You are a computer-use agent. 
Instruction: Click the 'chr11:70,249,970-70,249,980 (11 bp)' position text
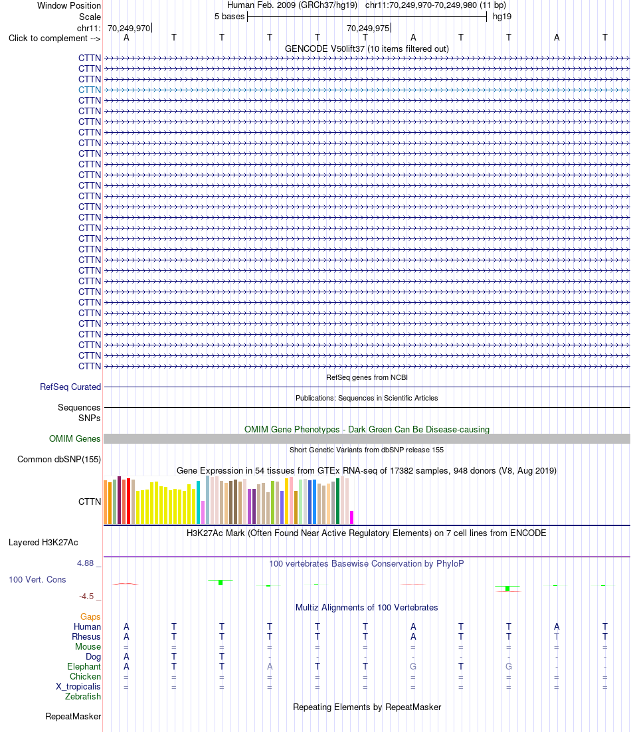pyautogui.click(x=436, y=5)
